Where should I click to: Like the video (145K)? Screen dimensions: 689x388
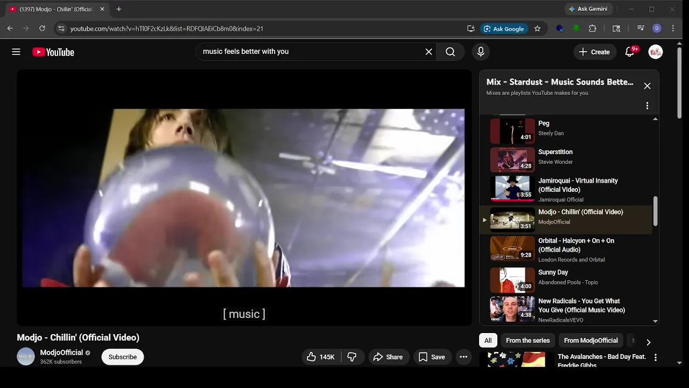[x=321, y=357]
